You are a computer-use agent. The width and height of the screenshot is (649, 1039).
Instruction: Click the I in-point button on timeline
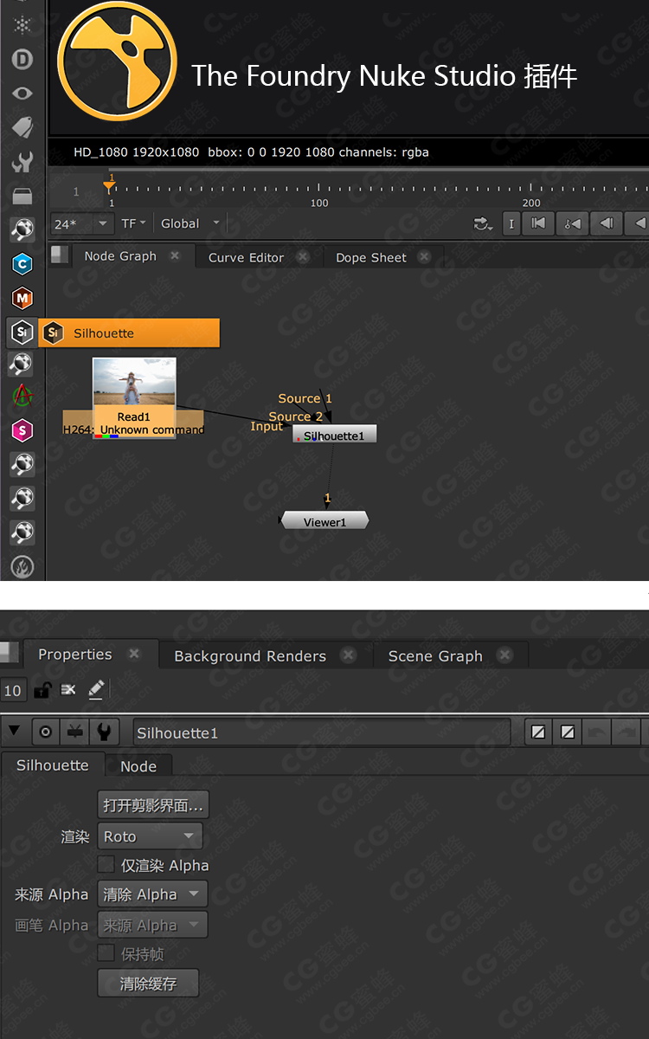coord(511,224)
